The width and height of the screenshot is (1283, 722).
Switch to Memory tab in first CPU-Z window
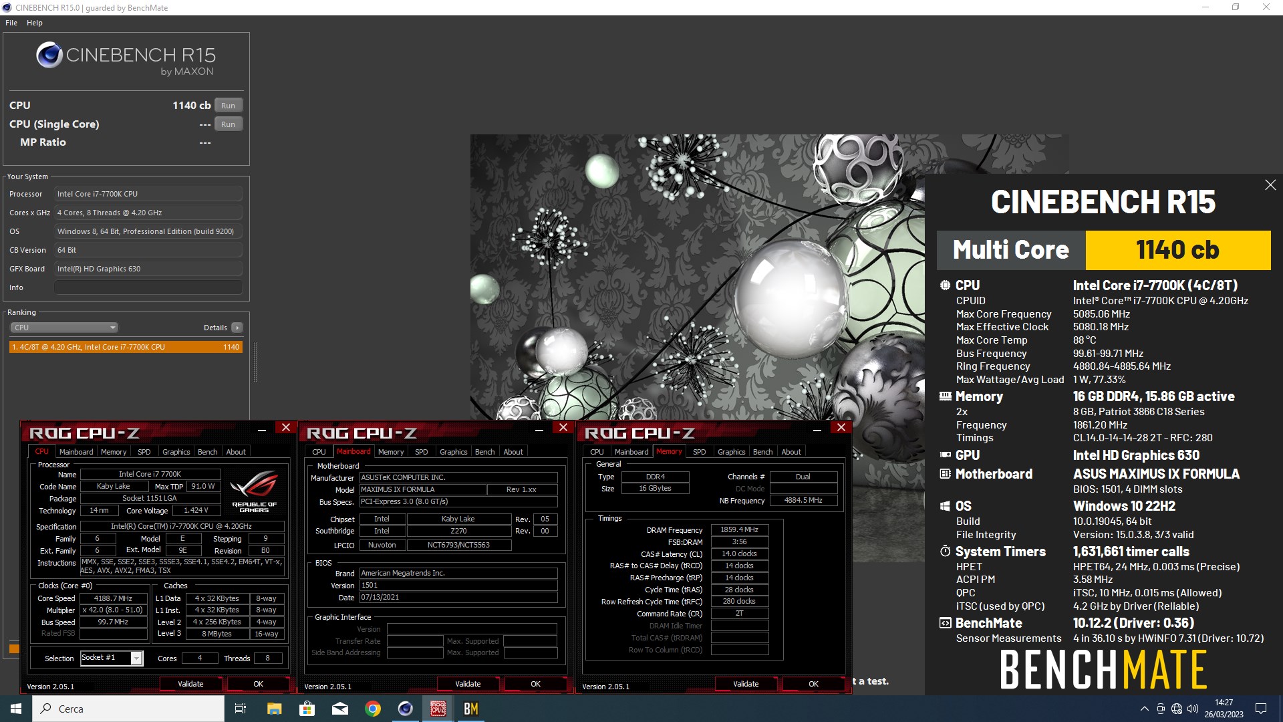pyautogui.click(x=114, y=452)
